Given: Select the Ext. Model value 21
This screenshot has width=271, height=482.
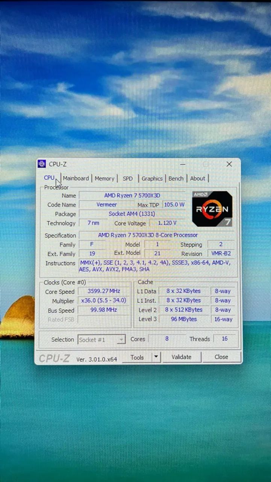Looking at the screenshot, I should pos(157,253).
